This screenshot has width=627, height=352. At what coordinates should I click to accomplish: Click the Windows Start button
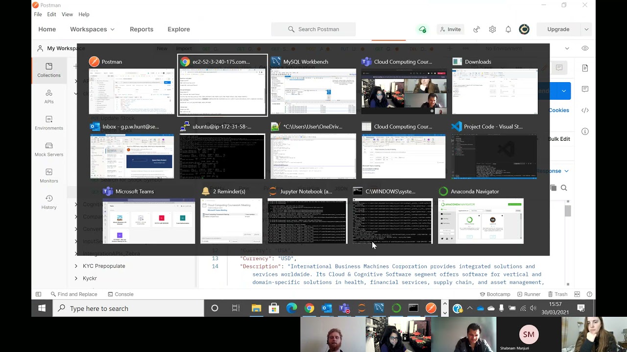pyautogui.click(x=42, y=308)
